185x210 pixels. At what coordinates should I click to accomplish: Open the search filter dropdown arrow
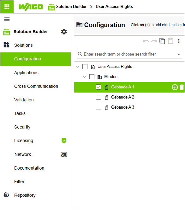179,54
